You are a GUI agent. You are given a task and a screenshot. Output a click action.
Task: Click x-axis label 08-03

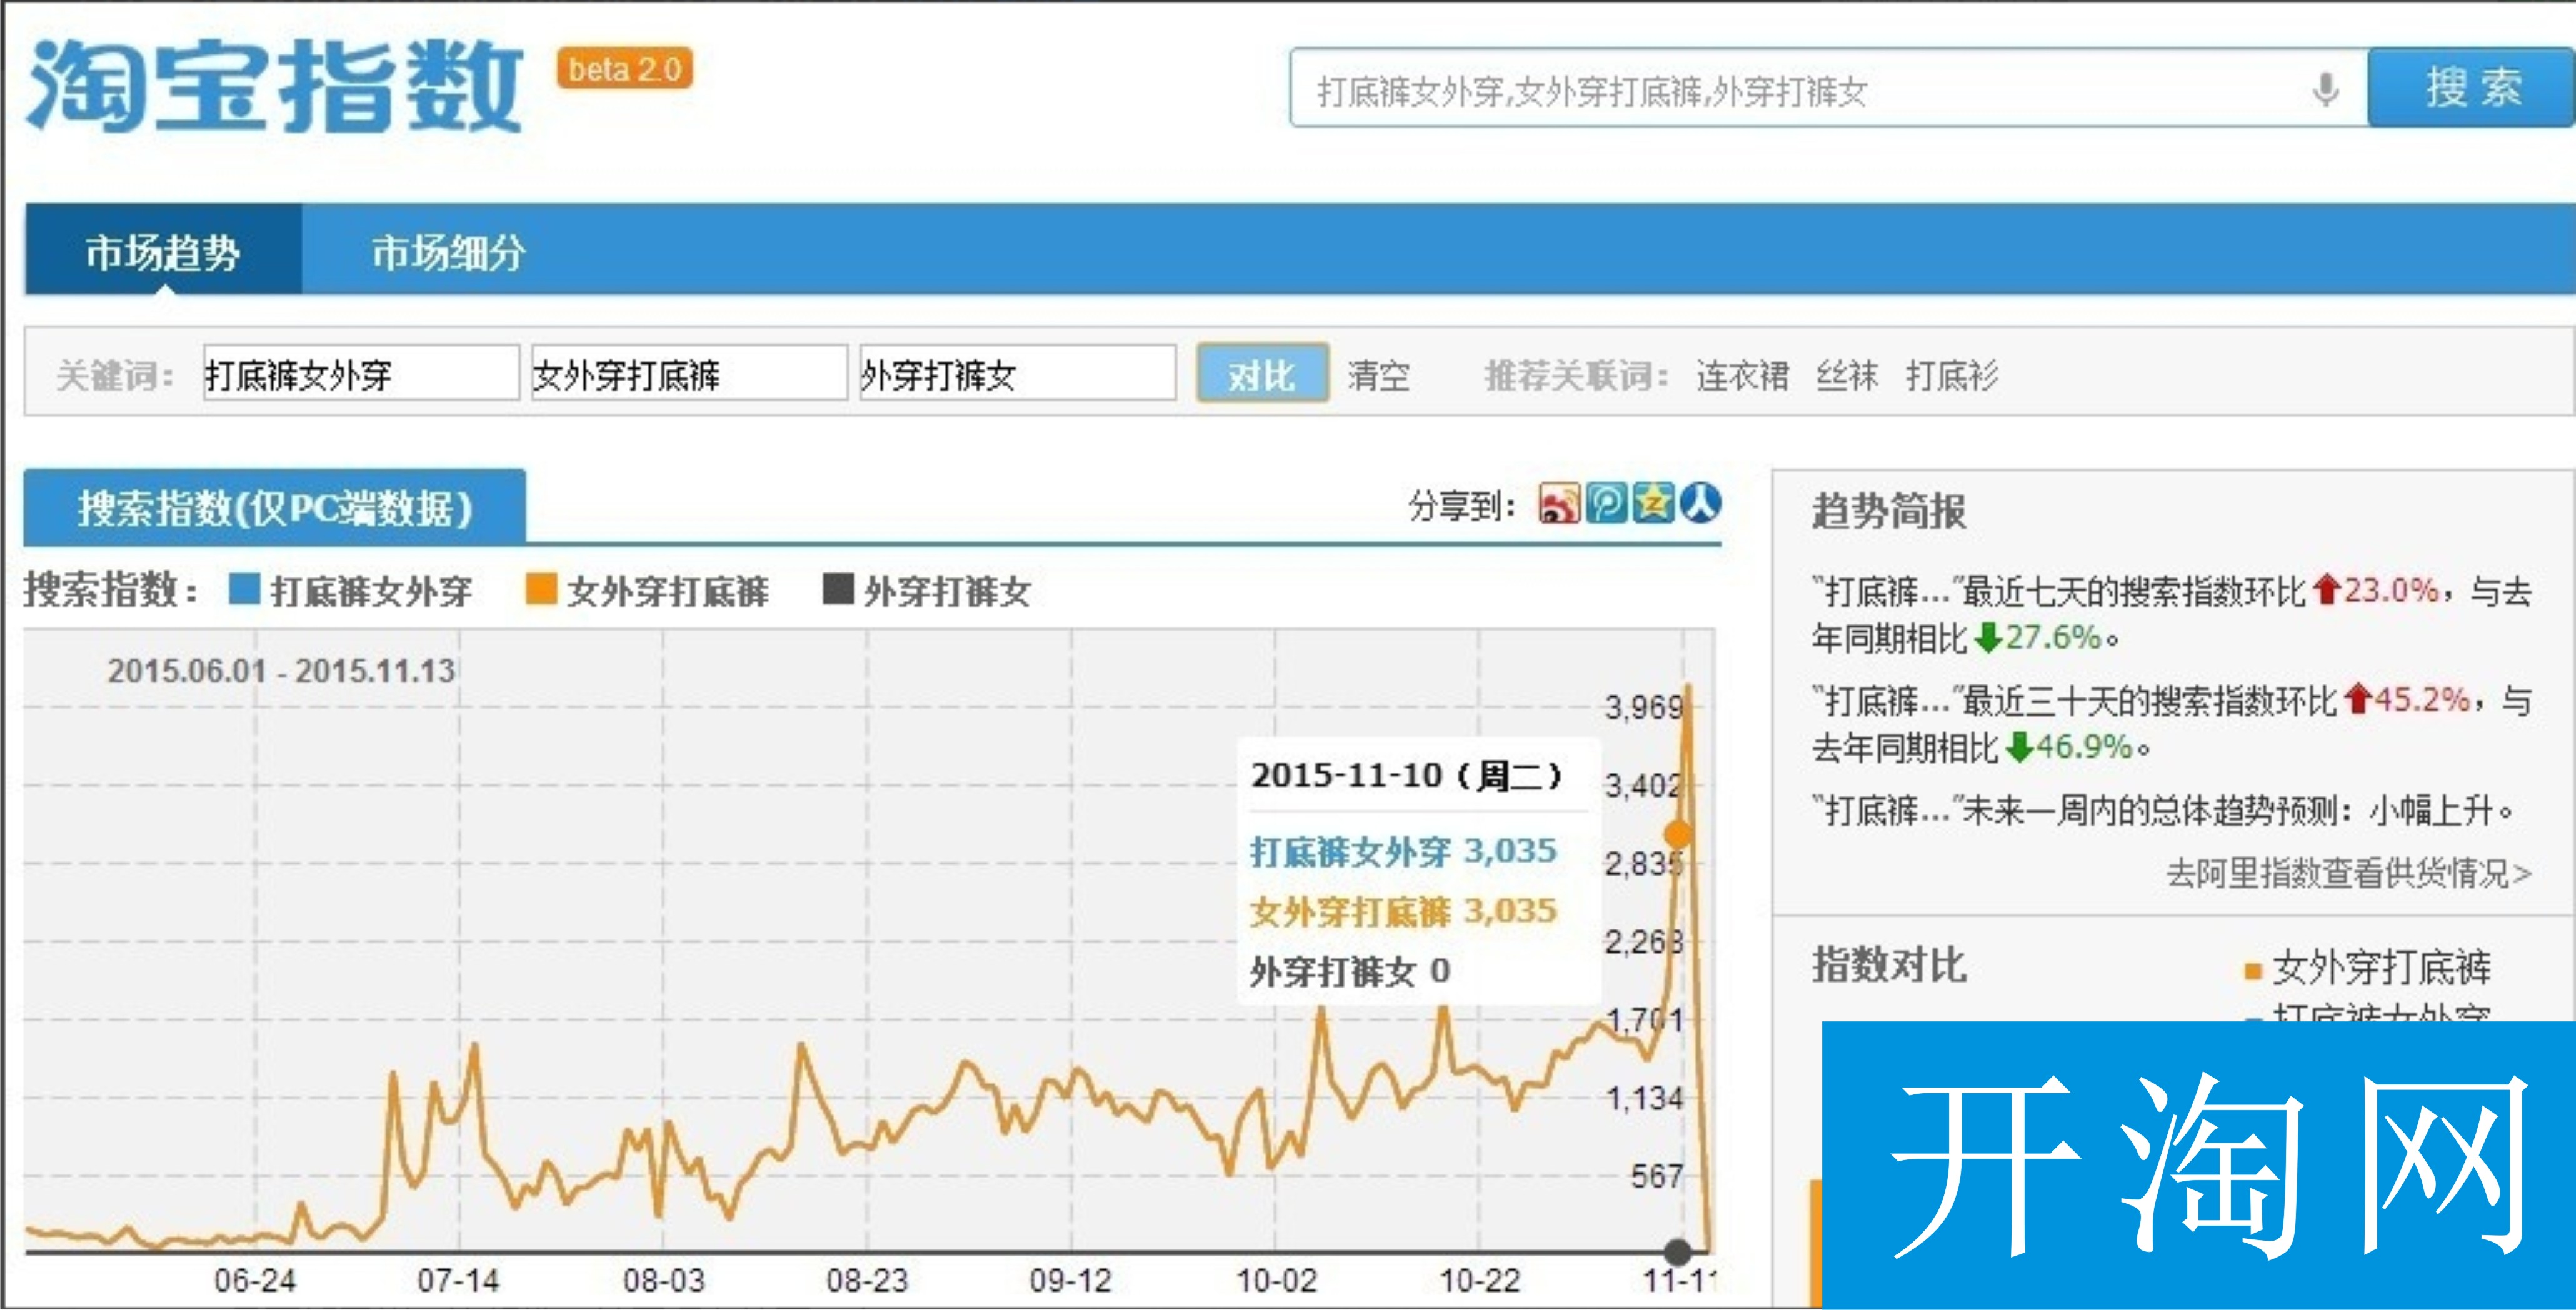(663, 1280)
